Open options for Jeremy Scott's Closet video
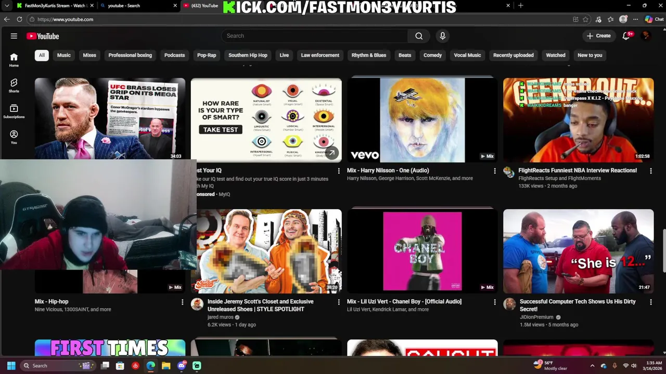 339,302
